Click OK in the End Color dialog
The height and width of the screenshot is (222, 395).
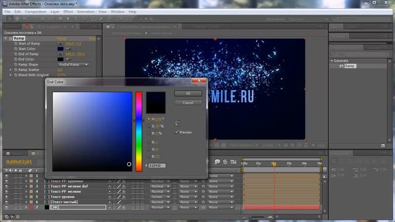[x=188, y=93]
